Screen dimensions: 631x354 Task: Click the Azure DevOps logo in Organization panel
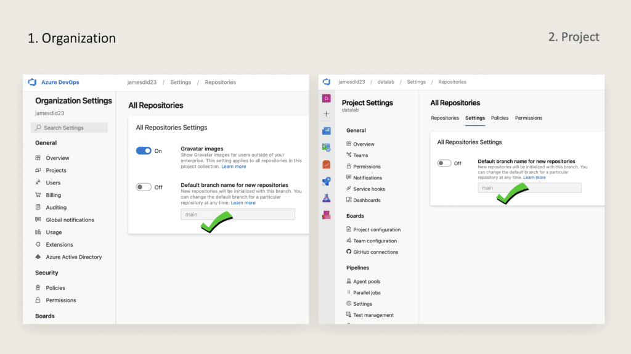(x=33, y=82)
